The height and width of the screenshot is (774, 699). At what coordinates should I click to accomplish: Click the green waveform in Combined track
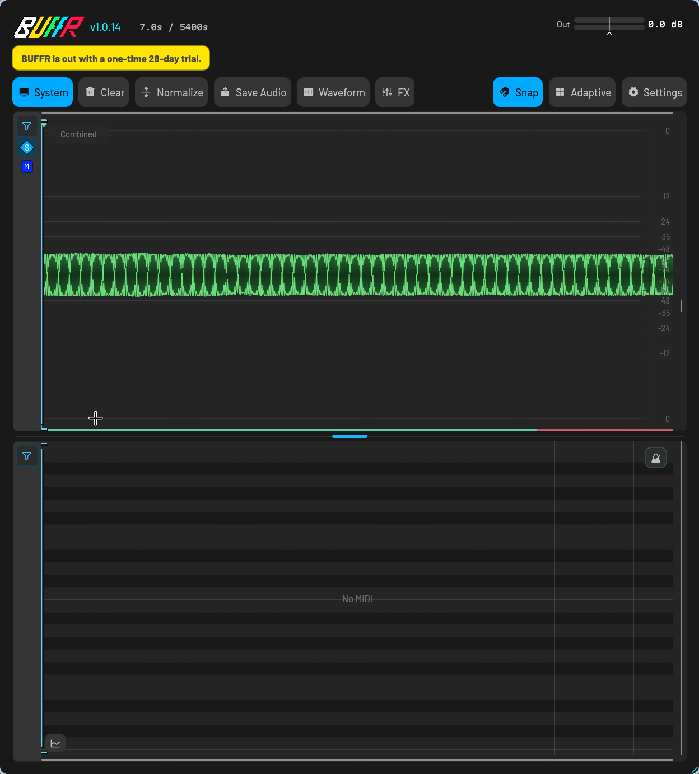[358, 274]
